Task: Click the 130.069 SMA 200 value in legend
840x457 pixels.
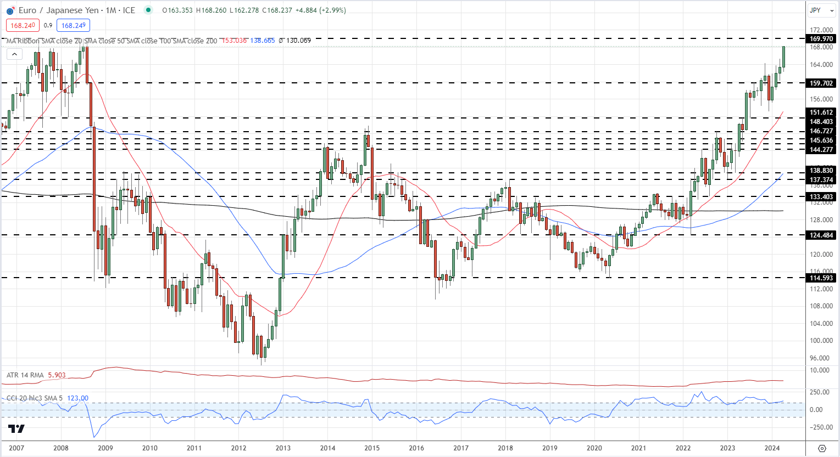Action: [x=298, y=41]
